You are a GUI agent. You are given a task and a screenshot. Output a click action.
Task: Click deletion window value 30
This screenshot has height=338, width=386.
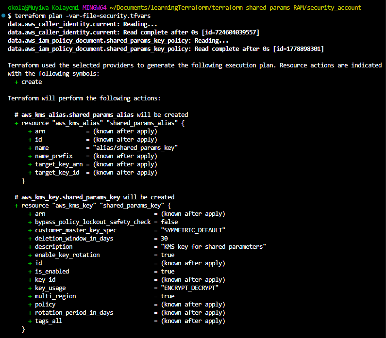tap(164, 239)
